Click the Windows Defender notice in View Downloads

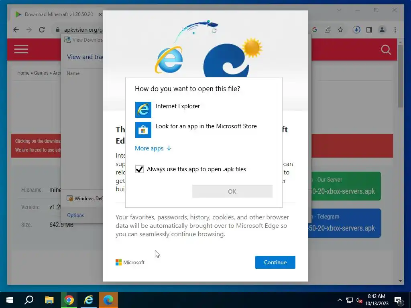point(84,198)
